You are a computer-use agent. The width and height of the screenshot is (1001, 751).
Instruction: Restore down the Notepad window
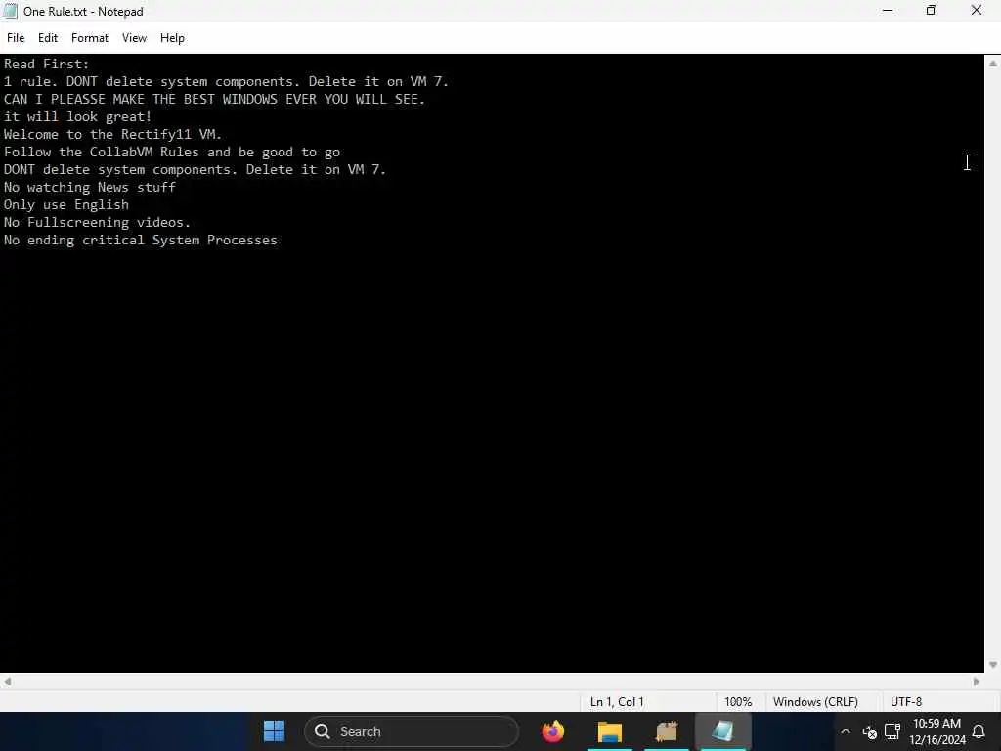pyautogui.click(x=932, y=10)
